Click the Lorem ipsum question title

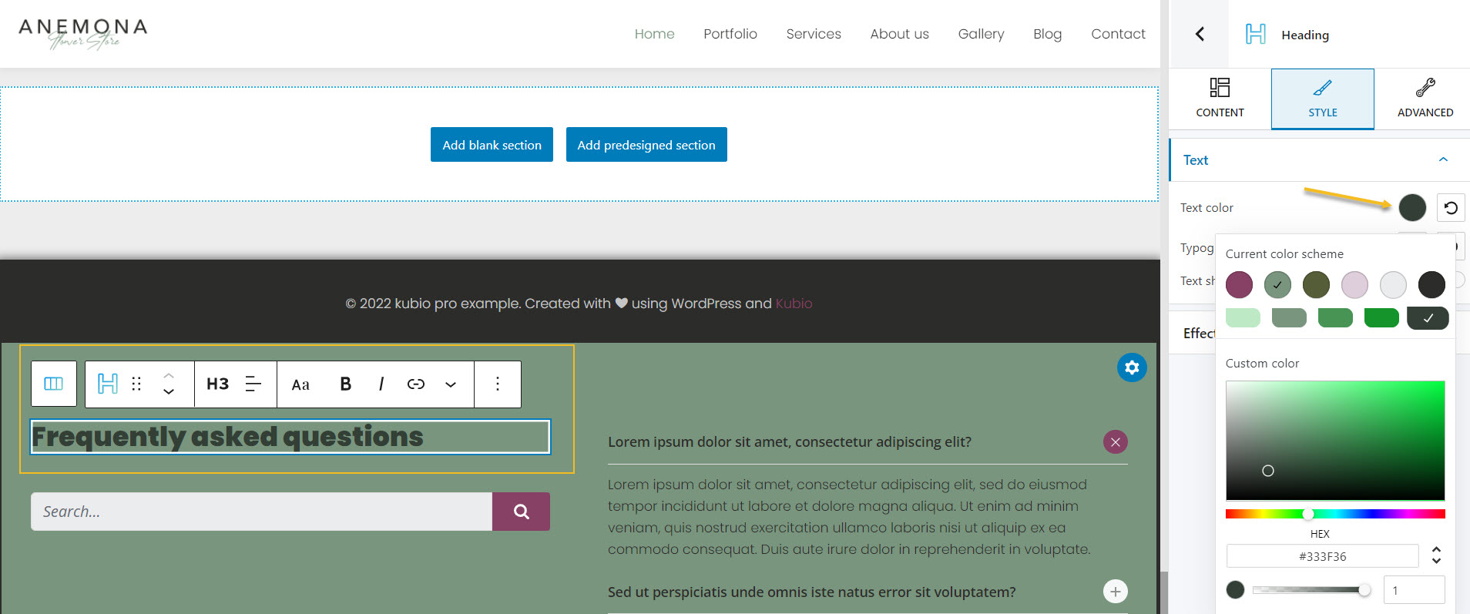point(790,442)
